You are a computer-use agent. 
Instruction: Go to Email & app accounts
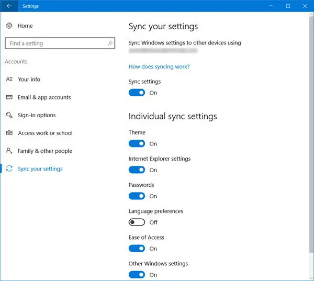click(44, 97)
